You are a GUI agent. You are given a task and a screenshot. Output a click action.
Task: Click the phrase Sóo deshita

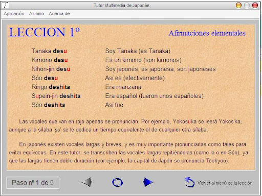coord(48,105)
